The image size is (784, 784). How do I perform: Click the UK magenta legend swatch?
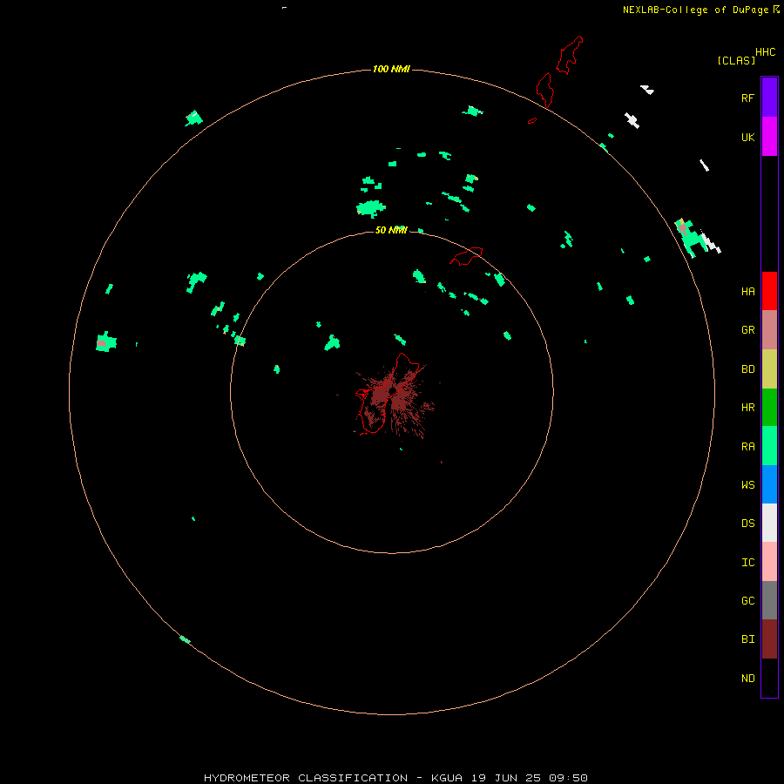pyautogui.click(x=769, y=136)
